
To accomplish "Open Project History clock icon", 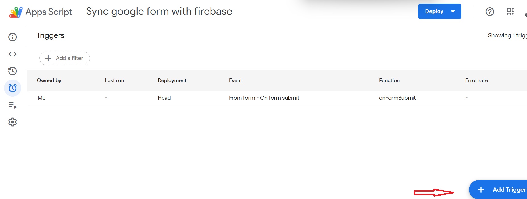I will [x=13, y=71].
